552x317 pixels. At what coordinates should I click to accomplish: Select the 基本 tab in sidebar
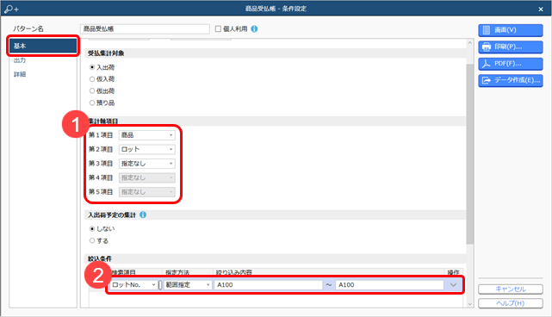tap(43, 46)
